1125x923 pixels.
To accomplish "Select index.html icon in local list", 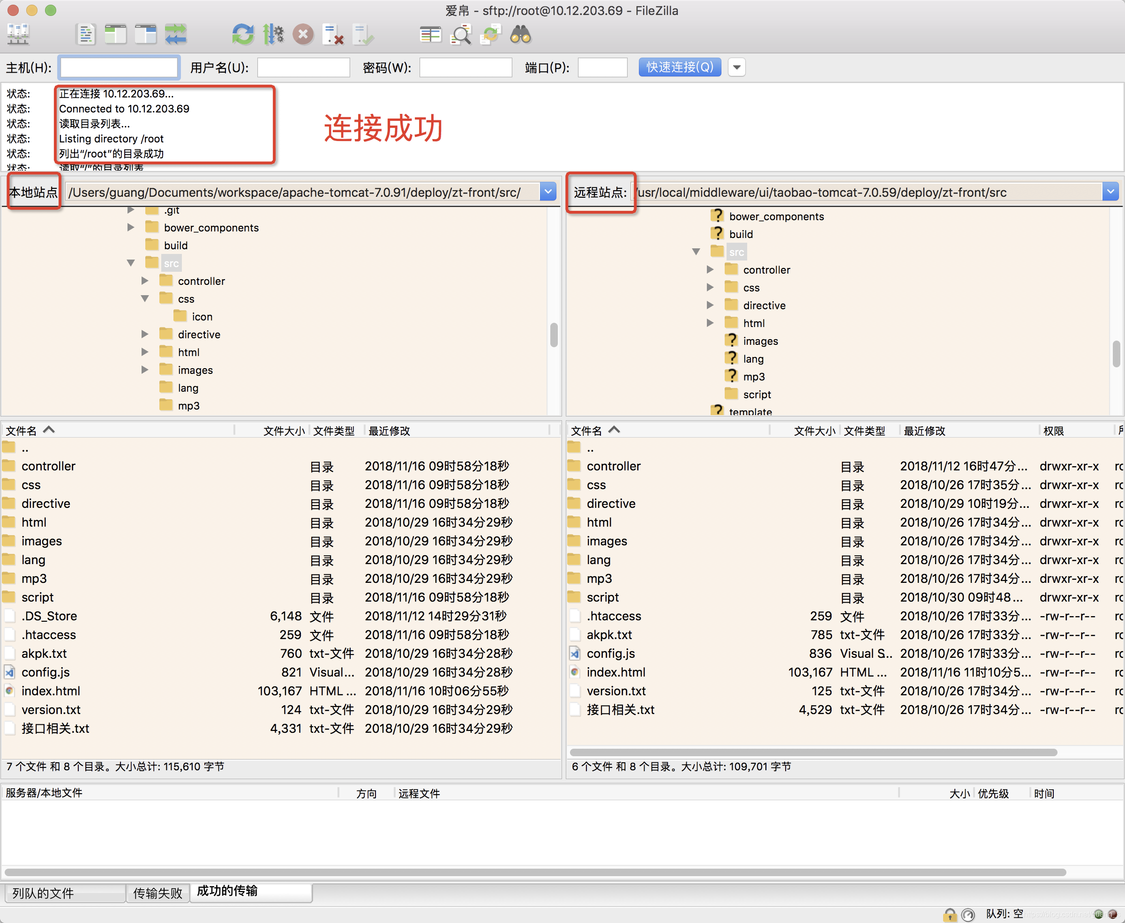I will pyautogui.click(x=9, y=691).
